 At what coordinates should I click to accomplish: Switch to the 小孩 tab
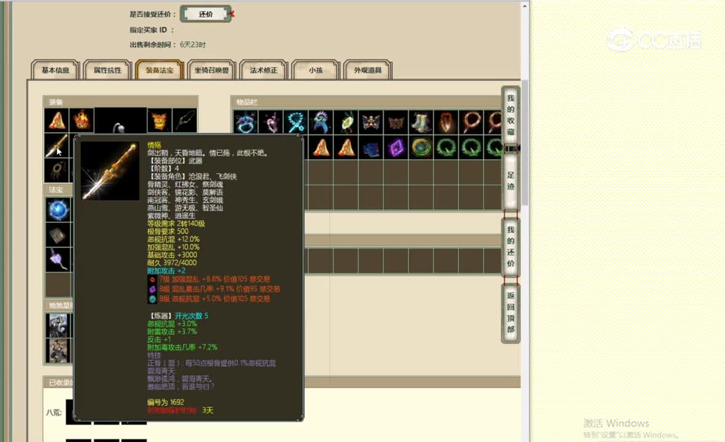(316, 70)
